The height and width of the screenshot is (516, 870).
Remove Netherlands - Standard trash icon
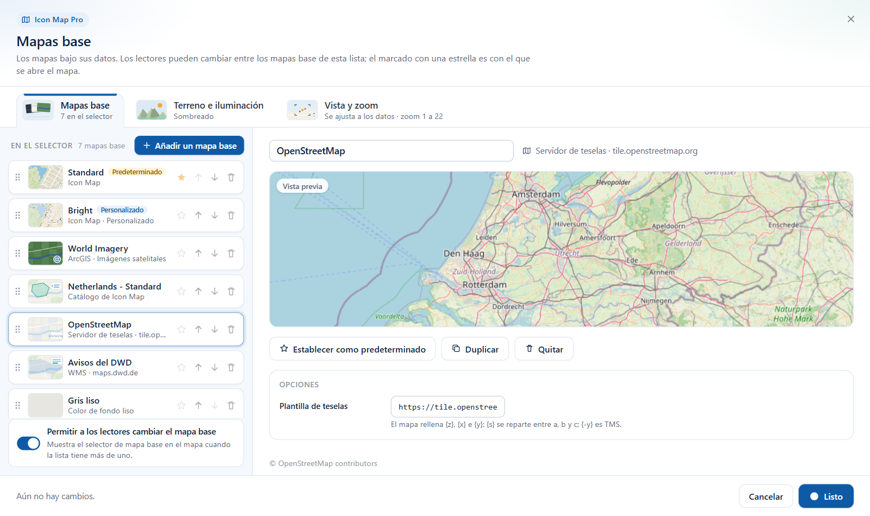click(231, 291)
